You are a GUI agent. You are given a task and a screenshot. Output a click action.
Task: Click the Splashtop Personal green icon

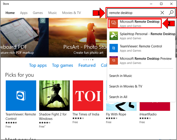coord(114,36)
